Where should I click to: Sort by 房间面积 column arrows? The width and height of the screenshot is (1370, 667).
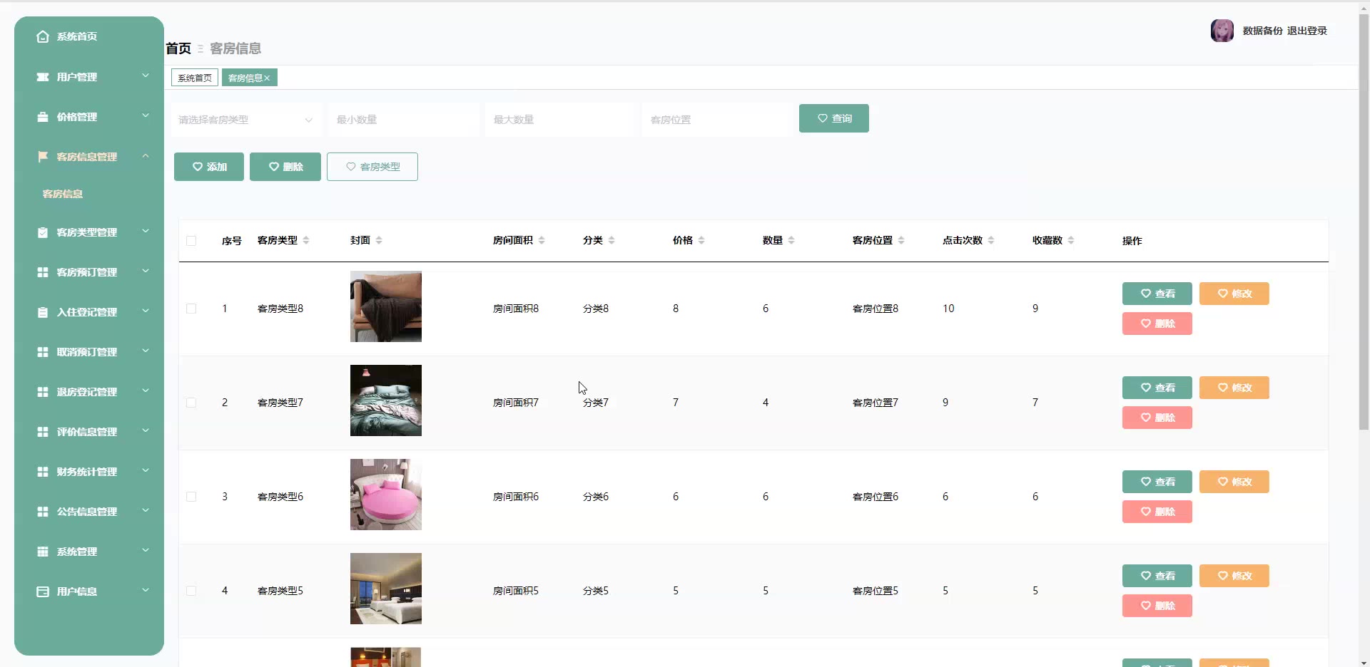point(542,240)
